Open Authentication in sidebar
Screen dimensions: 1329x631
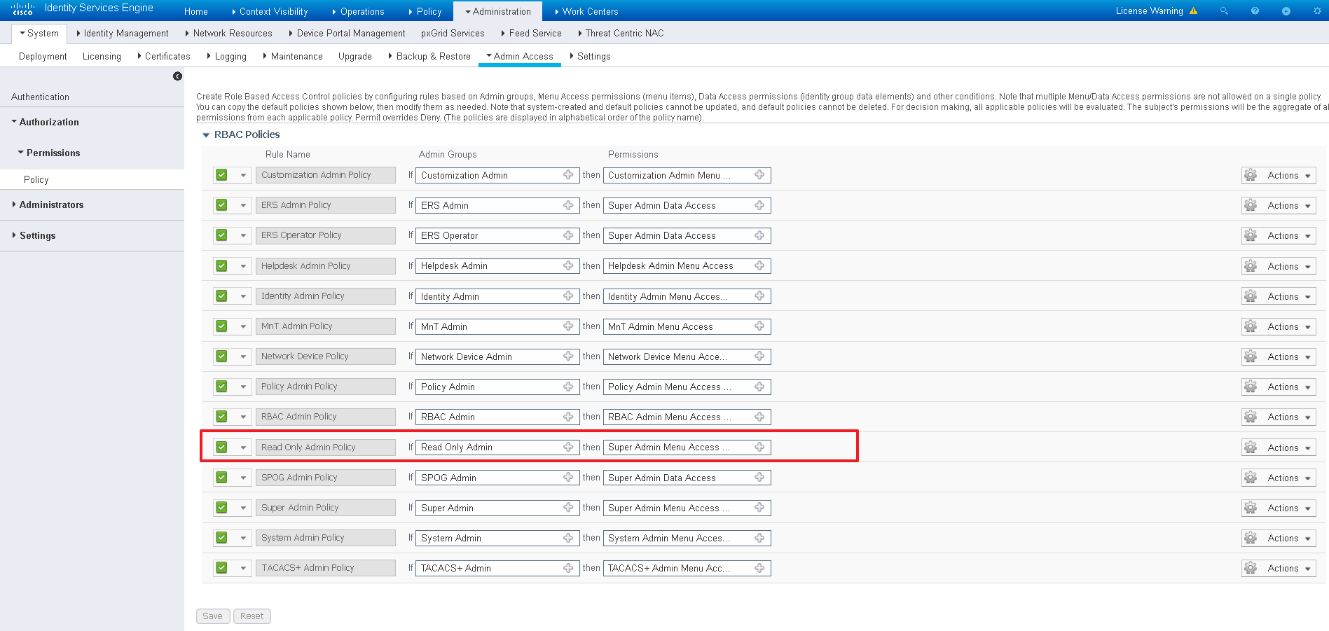(x=40, y=97)
